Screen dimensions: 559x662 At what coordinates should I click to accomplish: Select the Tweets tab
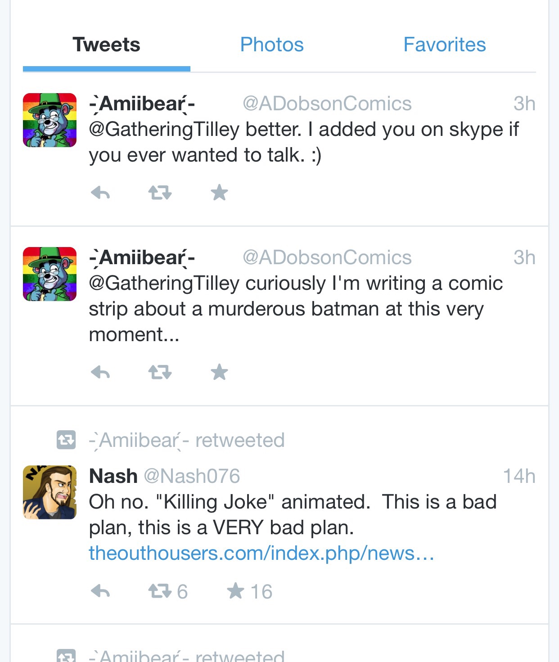coord(107,45)
